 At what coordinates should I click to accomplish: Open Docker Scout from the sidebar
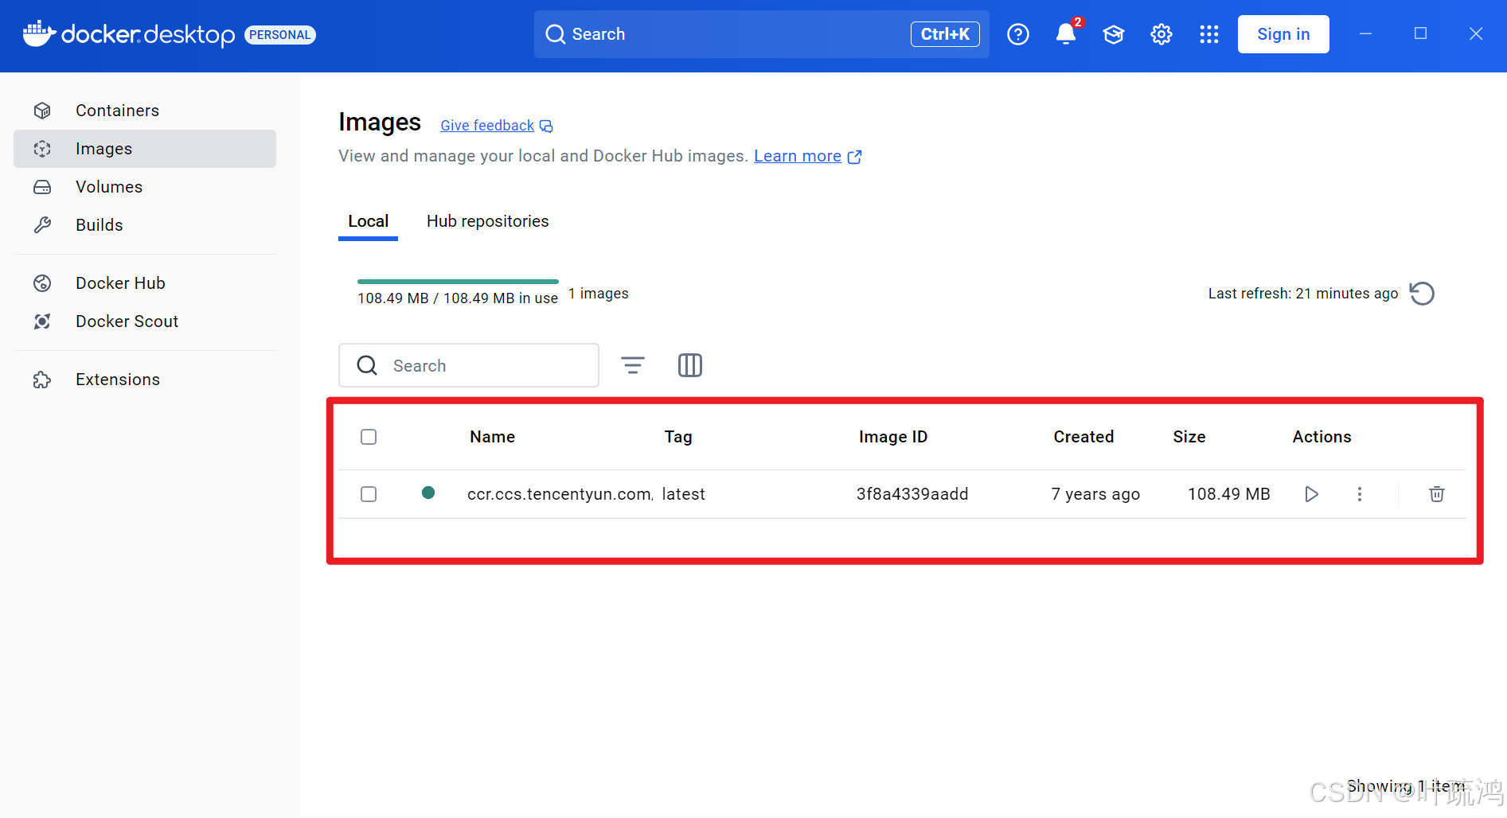tap(127, 321)
